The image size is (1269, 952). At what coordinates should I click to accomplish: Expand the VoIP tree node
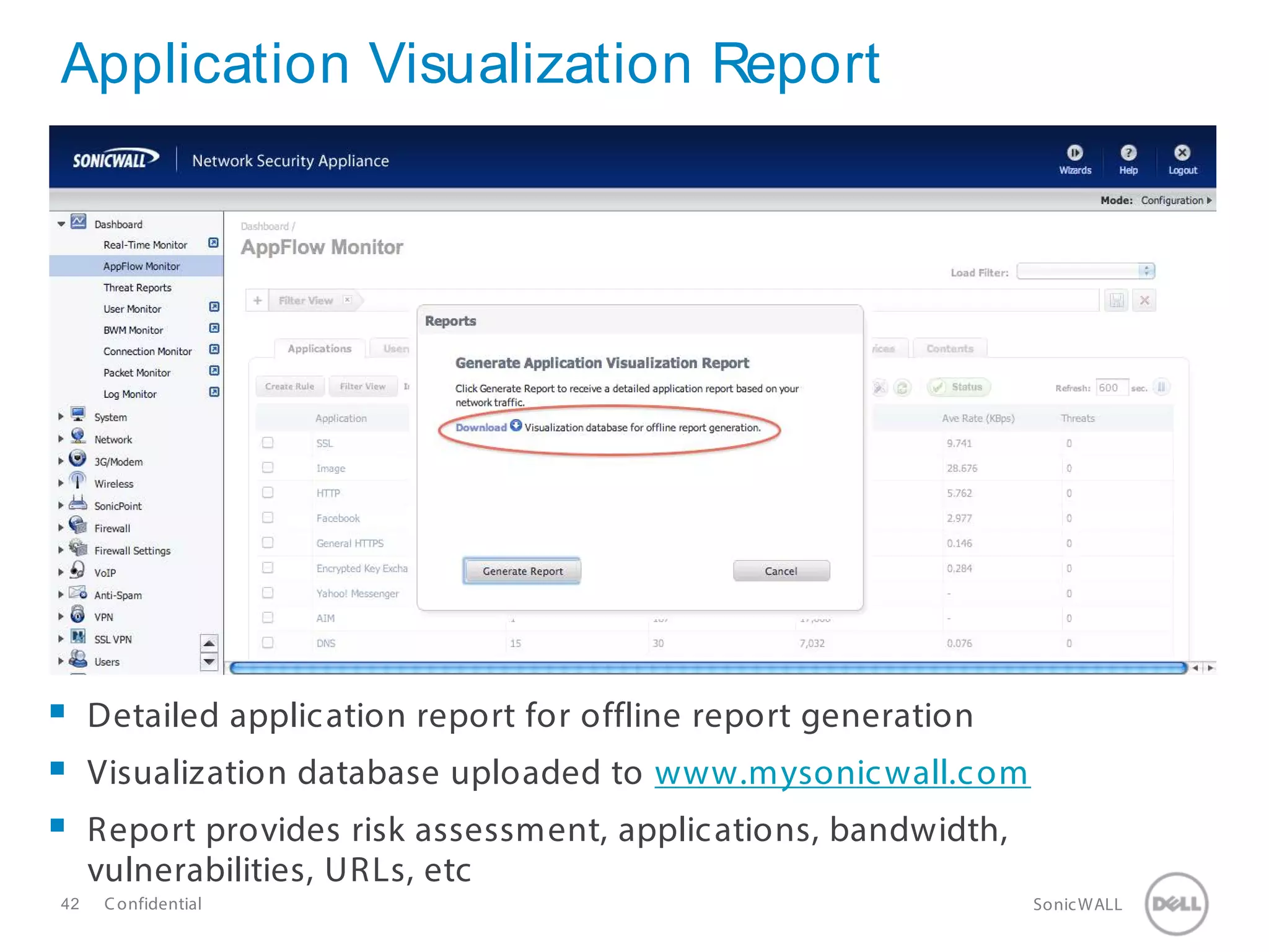(61, 572)
